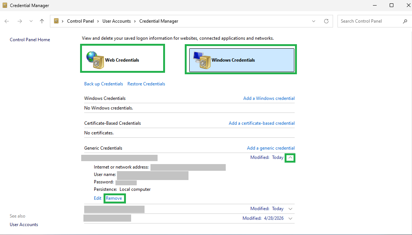Switch to Windows Credentials
Viewport: 412px width, 235px height.
[241, 60]
